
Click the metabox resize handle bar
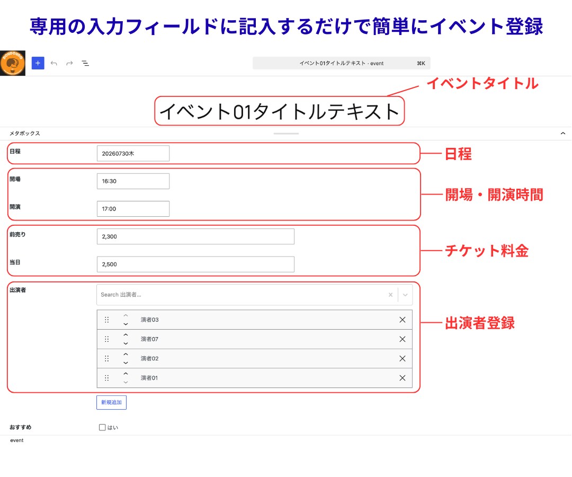[286, 134]
